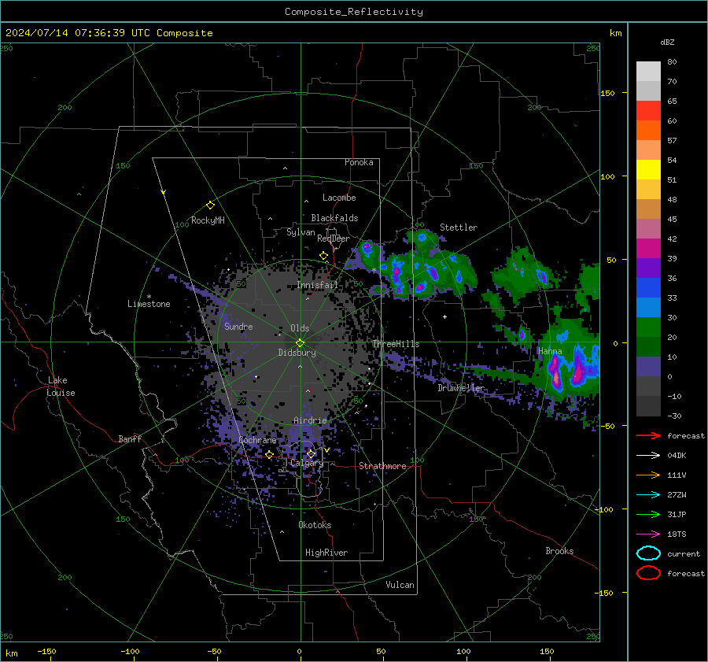The image size is (708, 662).
Task: Click the Sundre label
Action: 238,326
